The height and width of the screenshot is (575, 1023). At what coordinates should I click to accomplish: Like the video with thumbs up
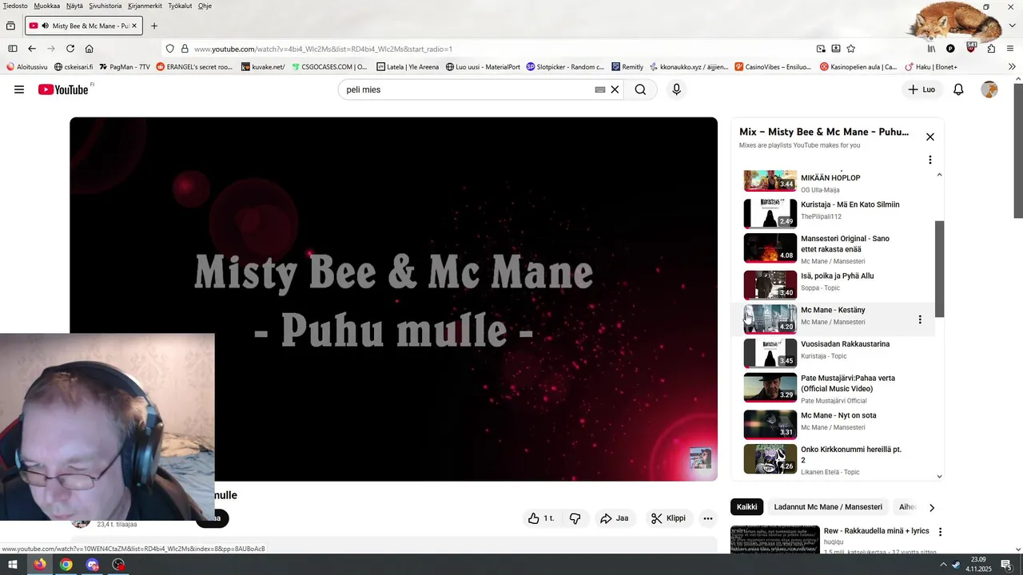coord(541,518)
